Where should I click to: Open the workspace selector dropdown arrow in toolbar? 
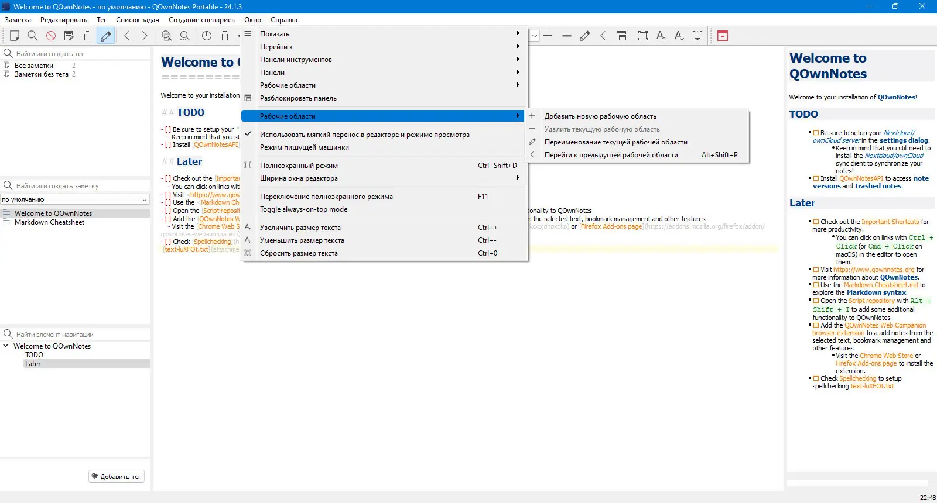[534, 36]
